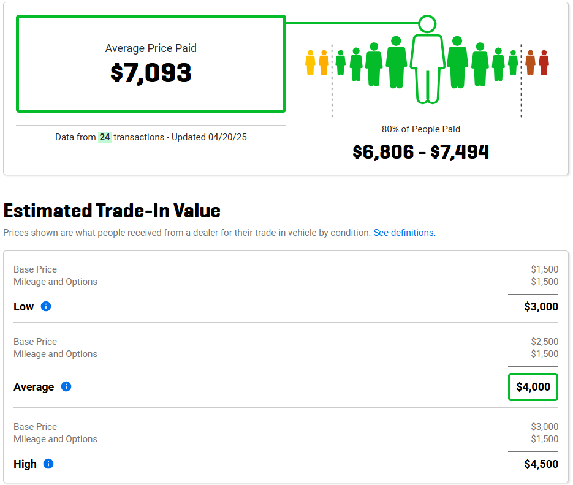
Task: Click the circle marker above center figure
Action: (x=427, y=24)
